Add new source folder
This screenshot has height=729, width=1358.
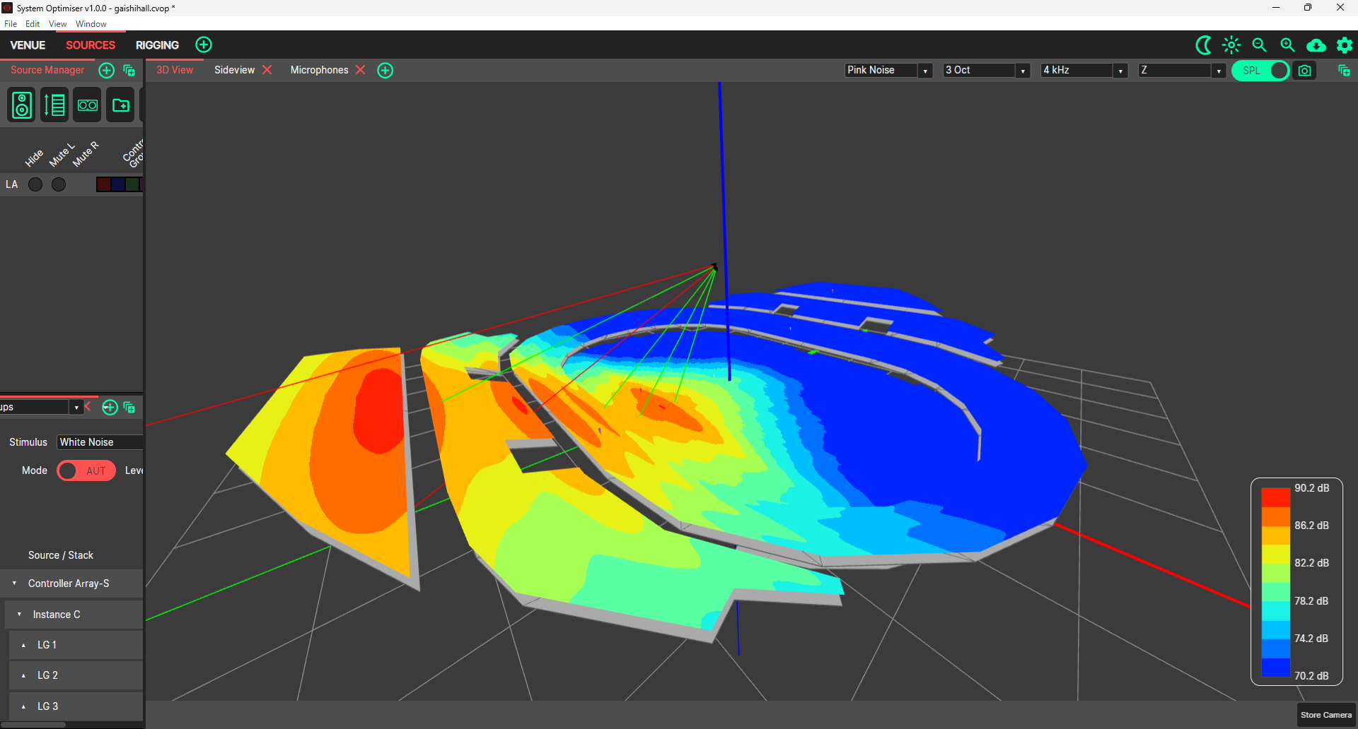coord(121,105)
